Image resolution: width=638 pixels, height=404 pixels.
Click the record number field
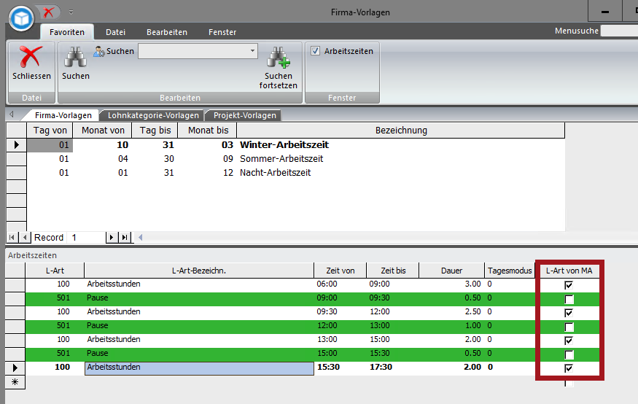pos(87,237)
